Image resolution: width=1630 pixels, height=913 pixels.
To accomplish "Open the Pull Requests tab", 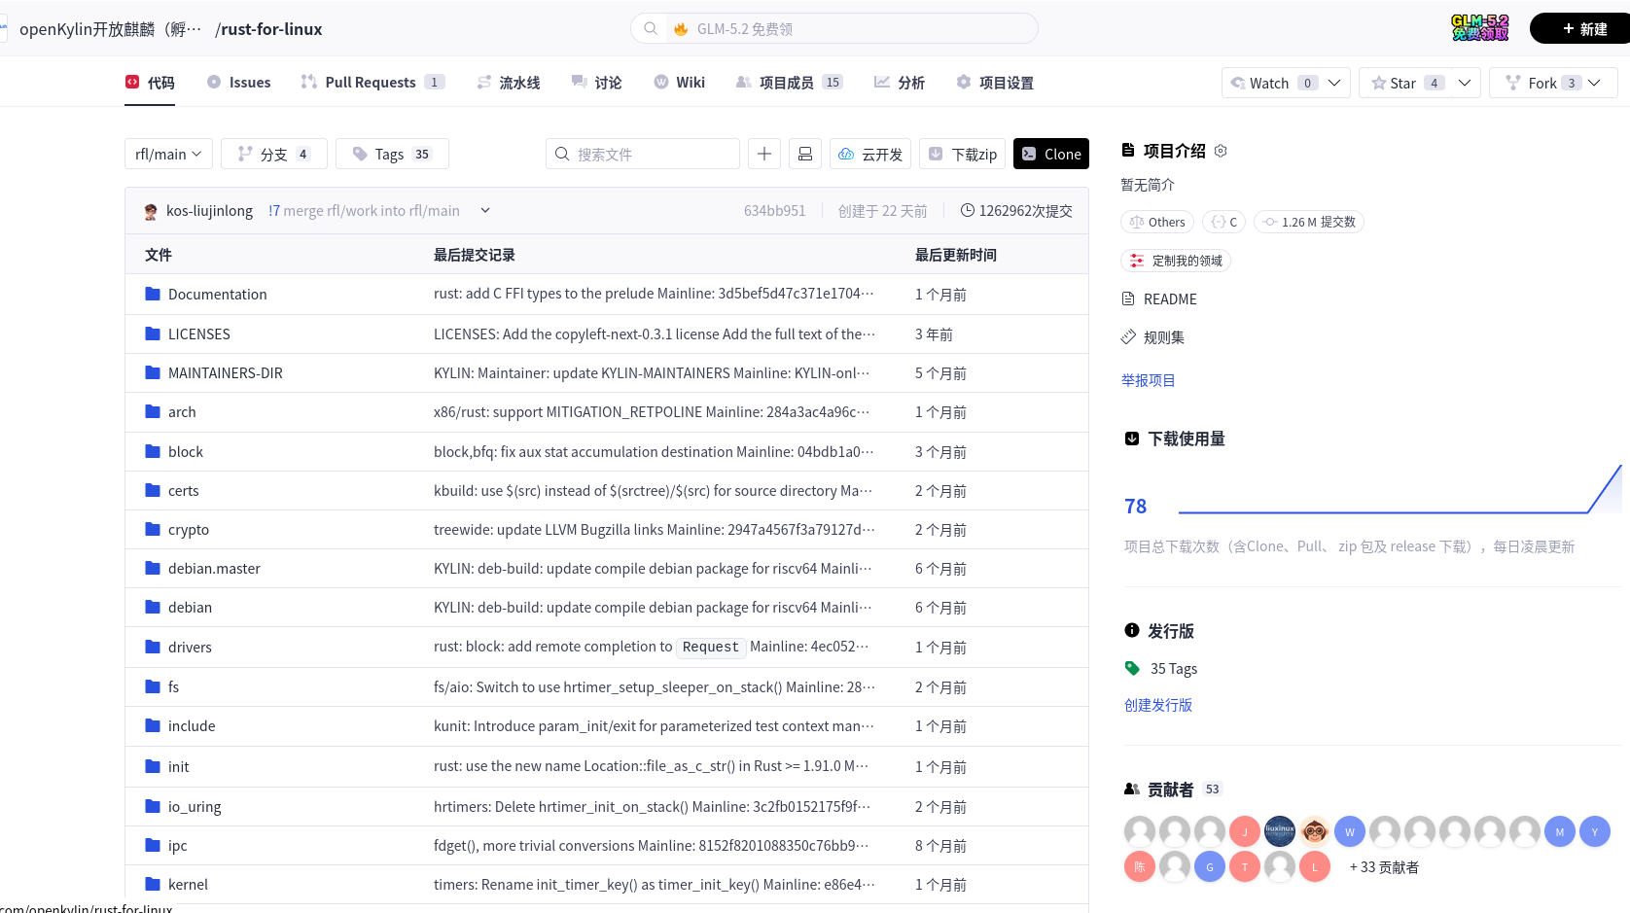I will click(372, 83).
